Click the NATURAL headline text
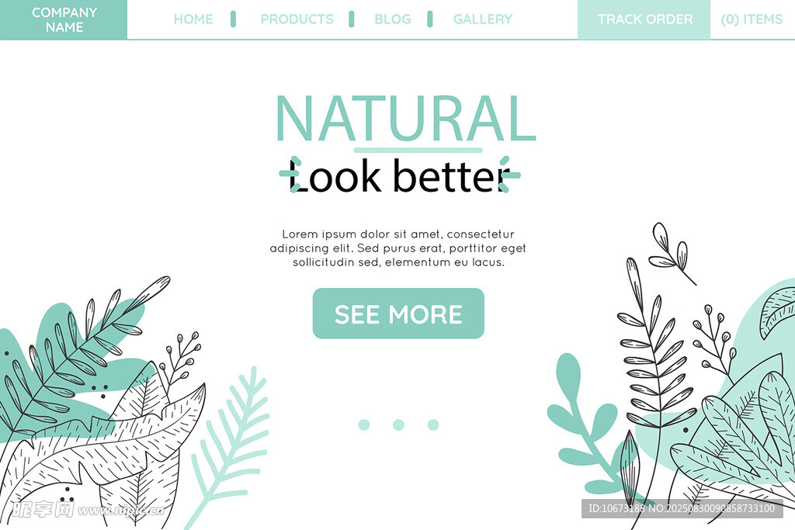The height and width of the screenshot is (530, 795). click(x=405, y=118)
